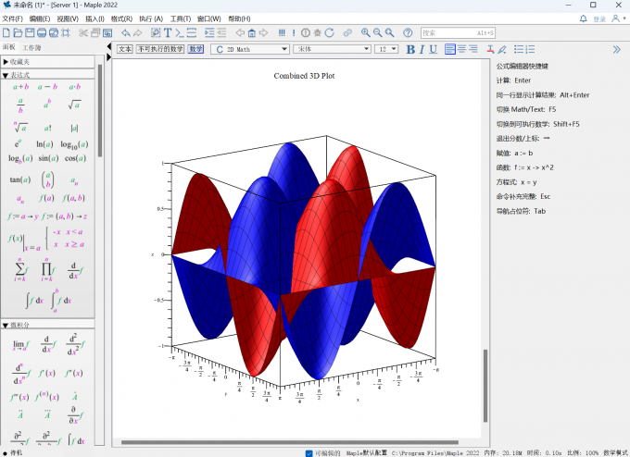Open a file using the folder icon
Image resolution: width=630 pixels, height=457 pixels.
click(19, 33)
